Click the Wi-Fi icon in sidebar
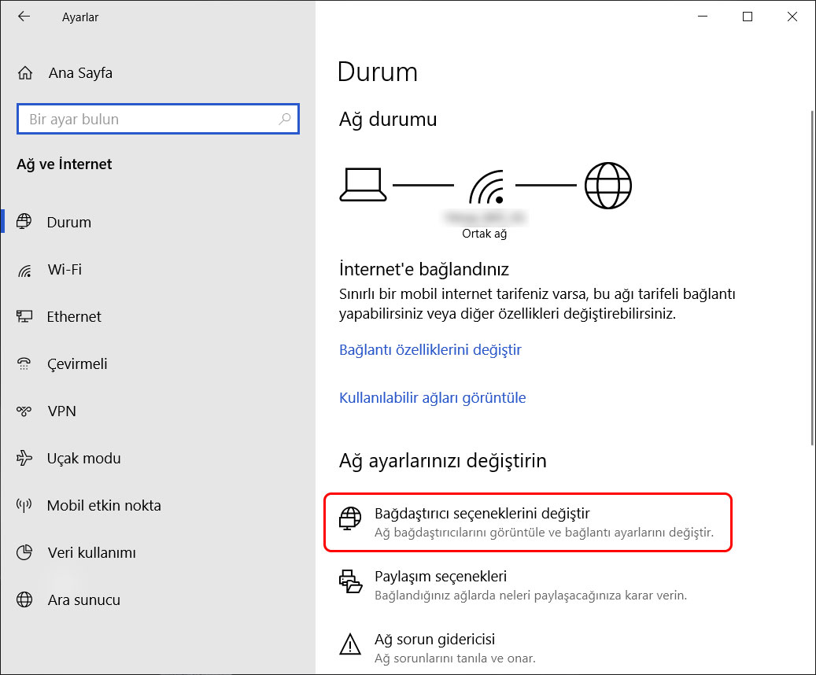816x675 pixels. (x=24, y=270)
